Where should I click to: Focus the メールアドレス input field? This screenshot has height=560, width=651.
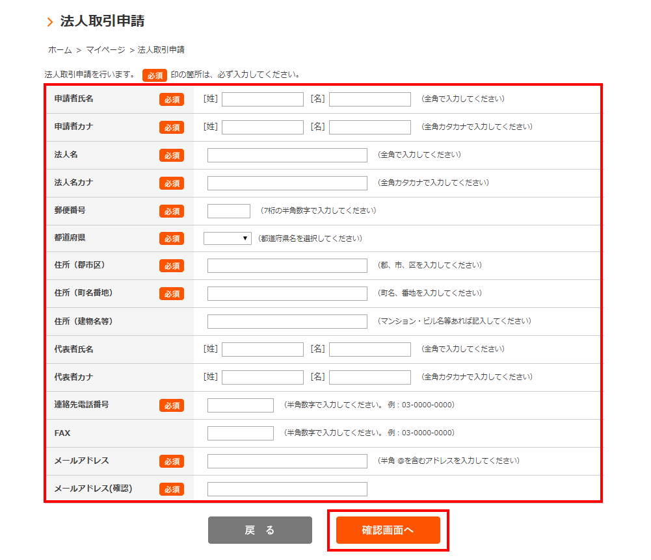[x=287, y=461]
